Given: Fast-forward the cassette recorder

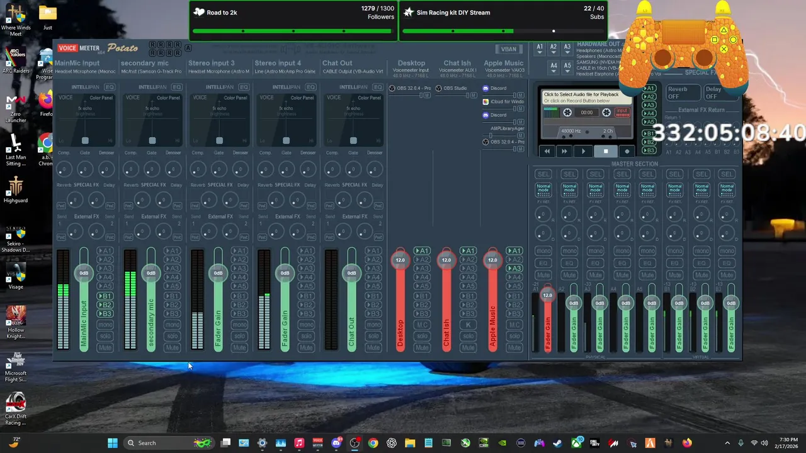Looking at the screenshot, I should click(x=564, y=151).
